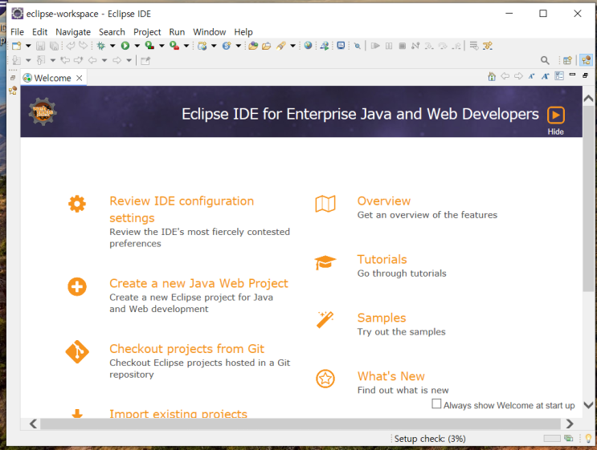Click Hide workbench play button
Image resolution: width=597 pixels, height=450 pixels.
556,115
